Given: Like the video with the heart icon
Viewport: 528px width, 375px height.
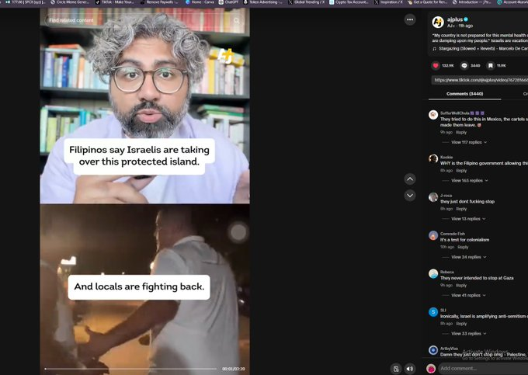Looking at the screenshot, I should click(x=436, y=66).
